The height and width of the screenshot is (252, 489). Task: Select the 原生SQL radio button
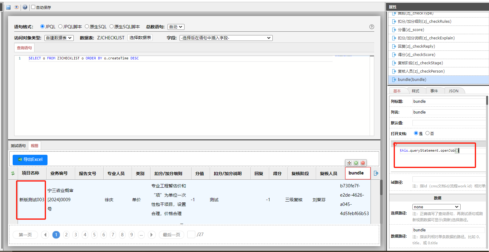(87, 26)
